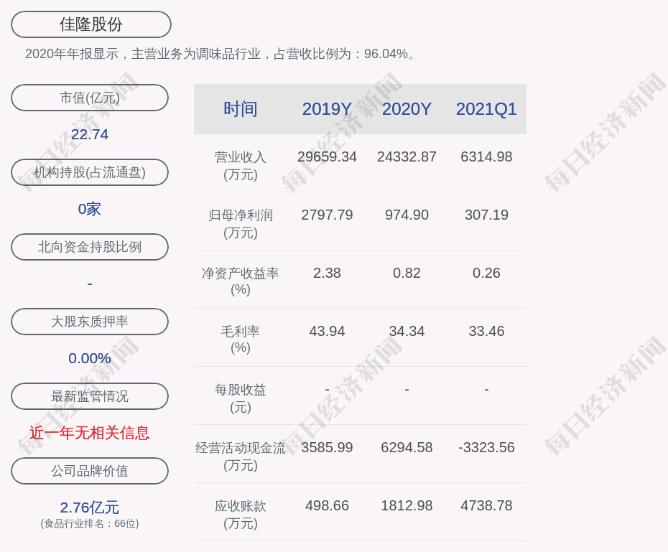The width and height of the screenshot is (668, 552).
Task: Switch to the 2021Q1 column
Action: pos(486,109)
